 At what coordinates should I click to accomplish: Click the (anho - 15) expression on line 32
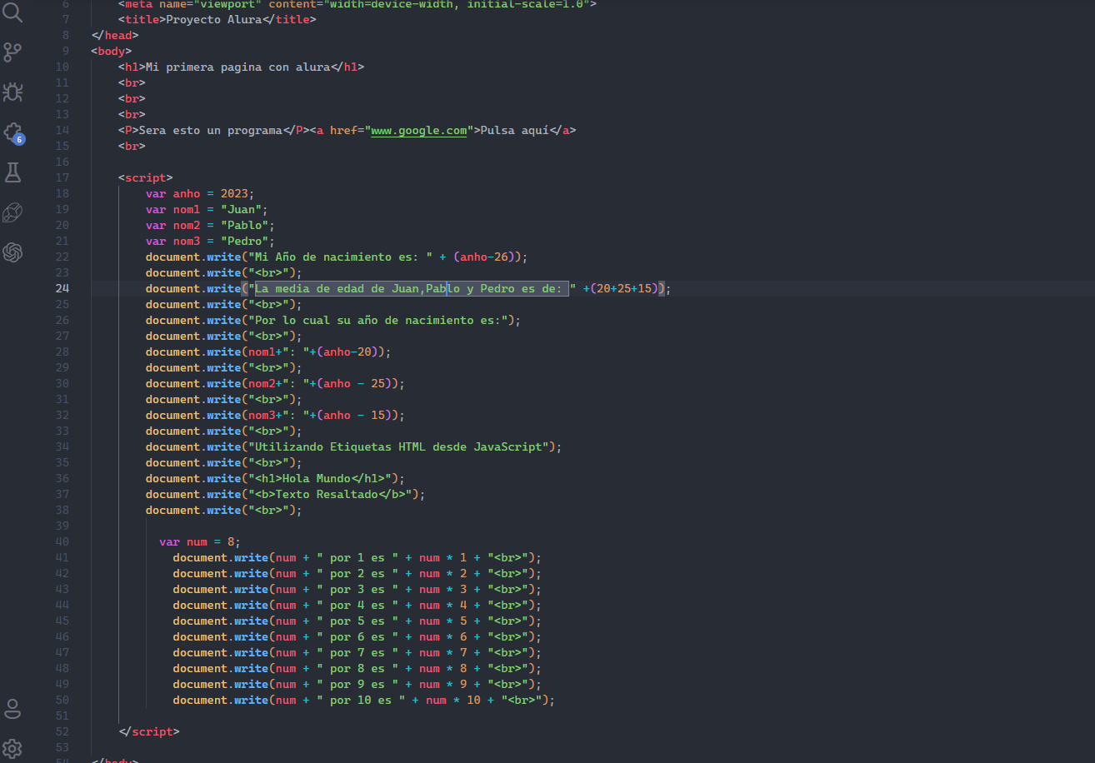(x=357, y=415)
